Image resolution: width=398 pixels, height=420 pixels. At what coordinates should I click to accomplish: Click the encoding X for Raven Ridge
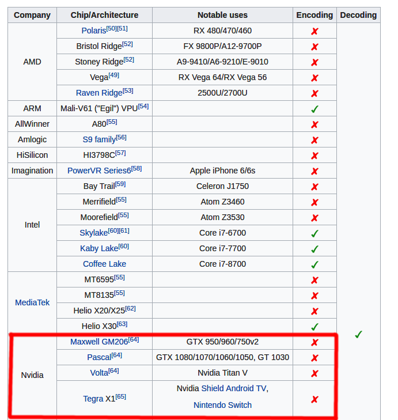click(314, 93)
